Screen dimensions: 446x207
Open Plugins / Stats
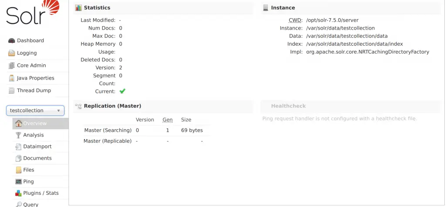[x=41, y=193]
